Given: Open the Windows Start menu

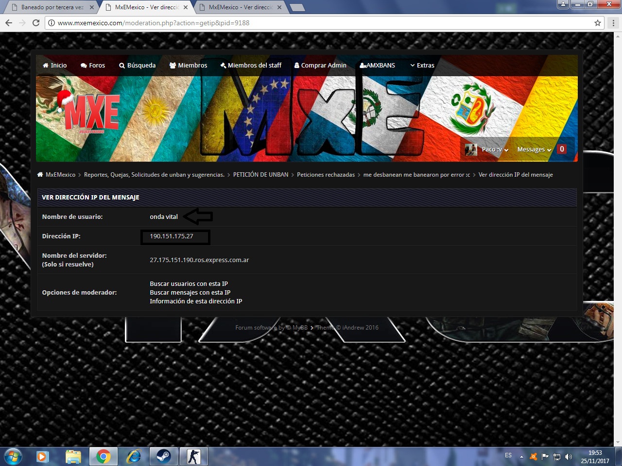Looking at the screenshot, I should (13, 457).
